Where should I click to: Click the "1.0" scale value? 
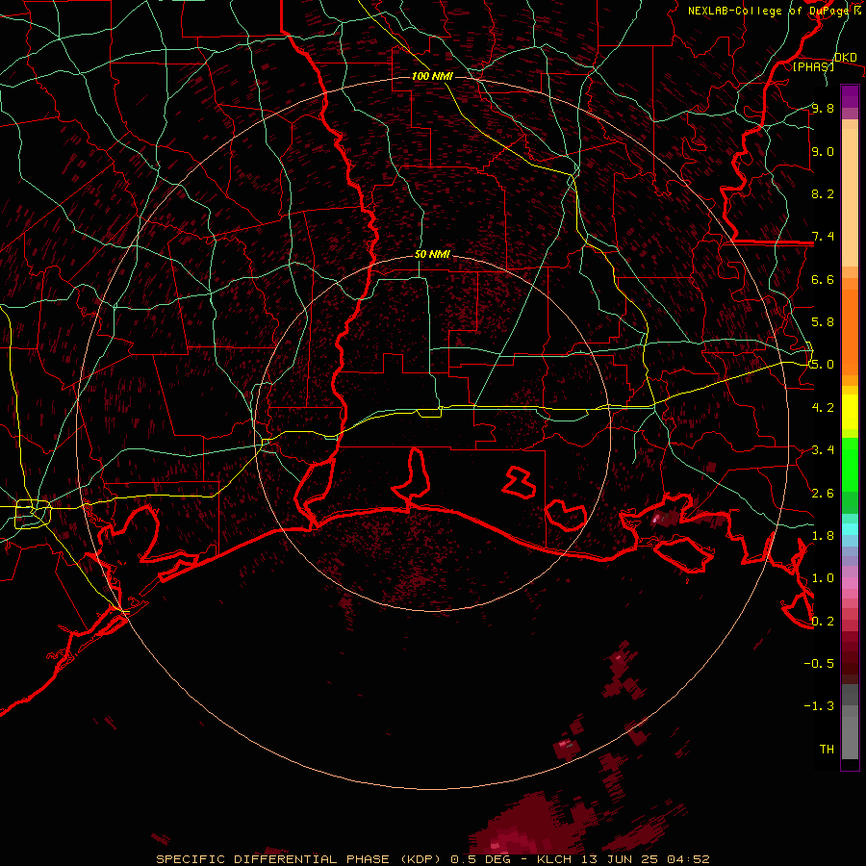pos(823,578)
